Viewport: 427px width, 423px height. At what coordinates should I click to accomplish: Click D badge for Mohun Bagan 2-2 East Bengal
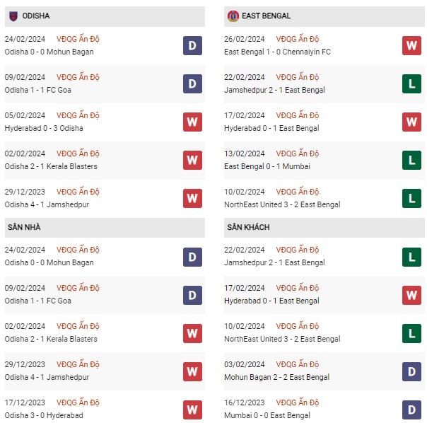point(411,371)
